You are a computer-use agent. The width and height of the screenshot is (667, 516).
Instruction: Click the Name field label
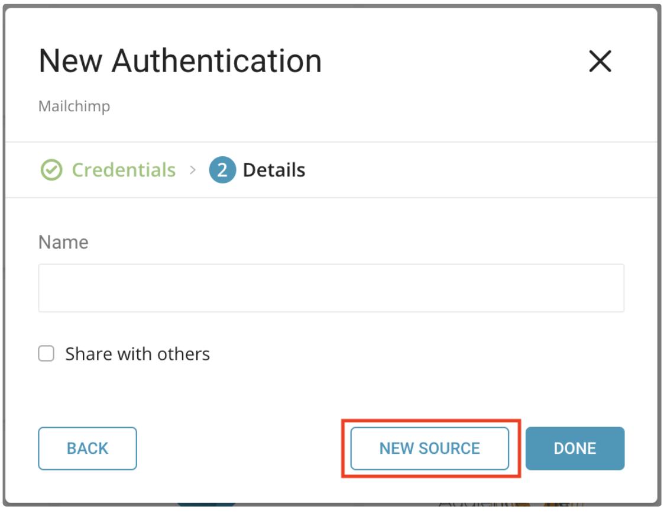[63, 242]
